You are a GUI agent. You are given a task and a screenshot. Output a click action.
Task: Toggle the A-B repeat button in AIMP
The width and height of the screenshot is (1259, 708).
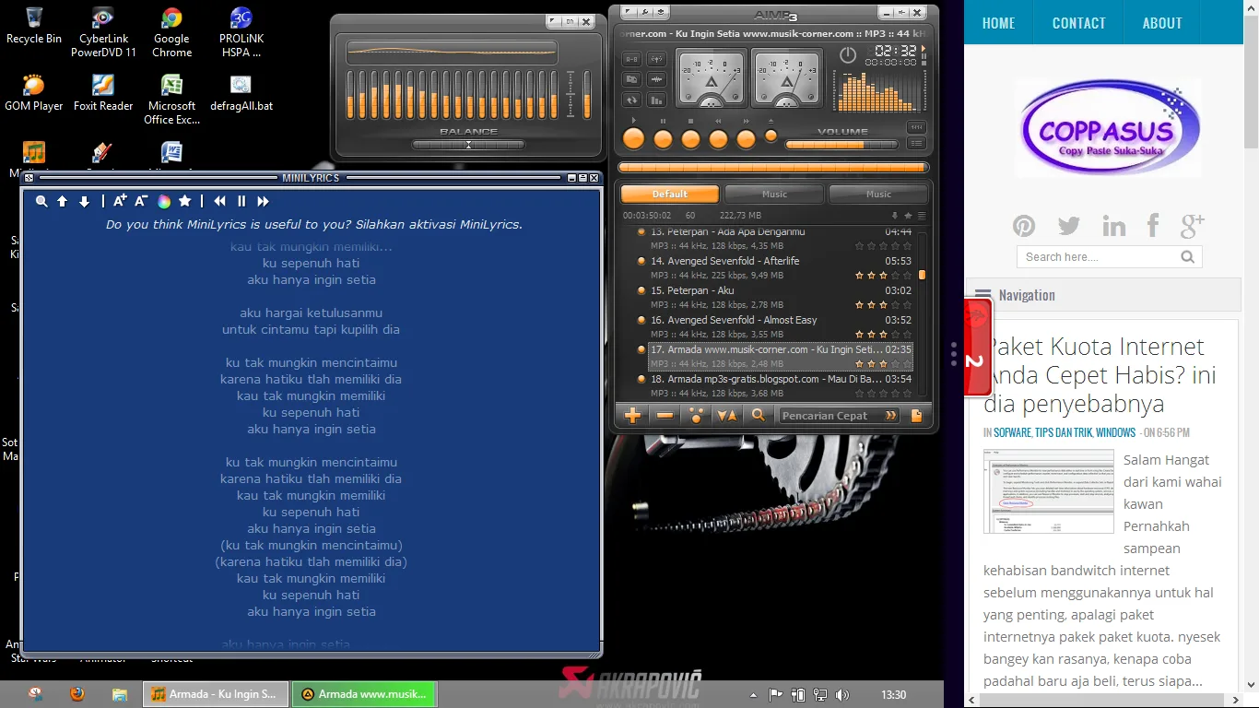click(632, 59)
